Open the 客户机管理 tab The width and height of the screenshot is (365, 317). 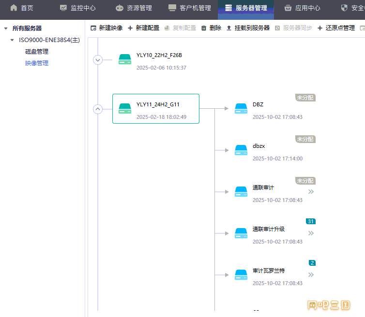click(x=189, y=8)
